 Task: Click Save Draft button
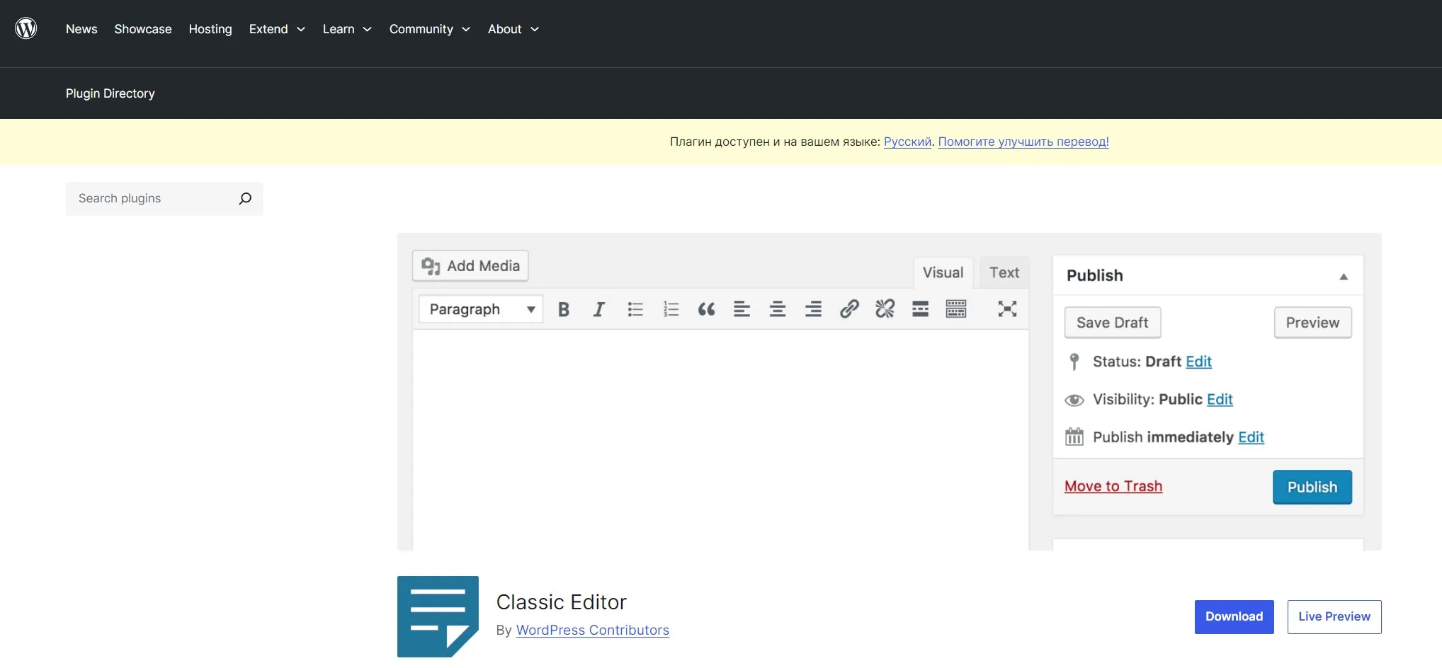tap(1113, 323)
